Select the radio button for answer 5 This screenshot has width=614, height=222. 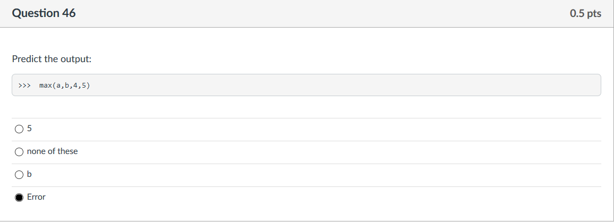(x=19, y=129)
